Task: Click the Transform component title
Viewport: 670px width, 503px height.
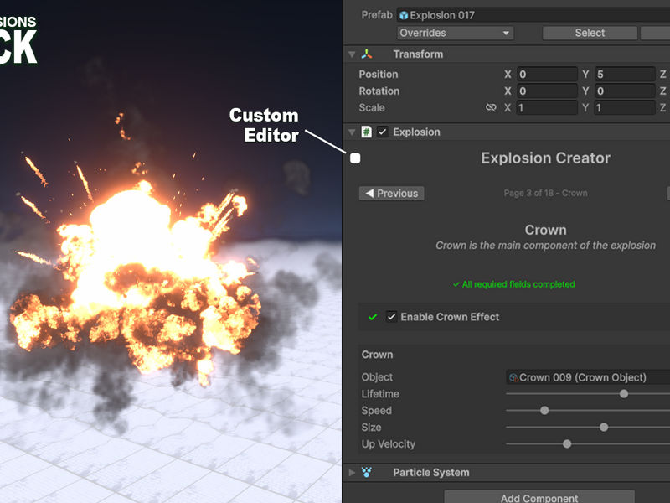Action: (x=418, y=54)
